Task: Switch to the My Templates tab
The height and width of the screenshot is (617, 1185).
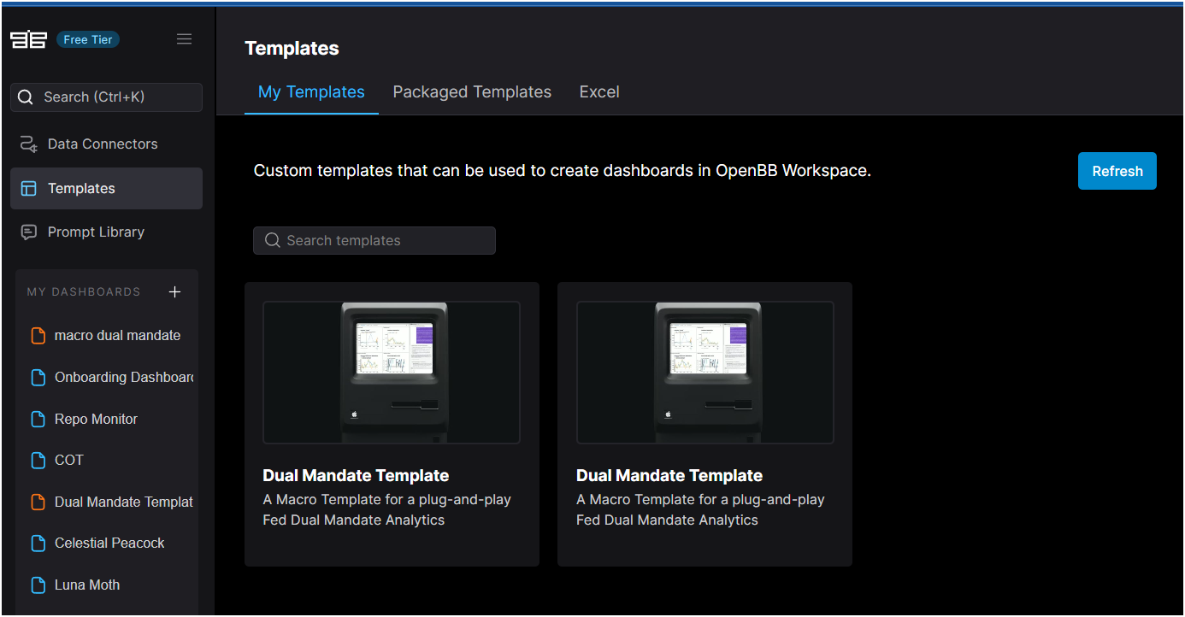Action: pyautogui.click(x=311, y=92)
